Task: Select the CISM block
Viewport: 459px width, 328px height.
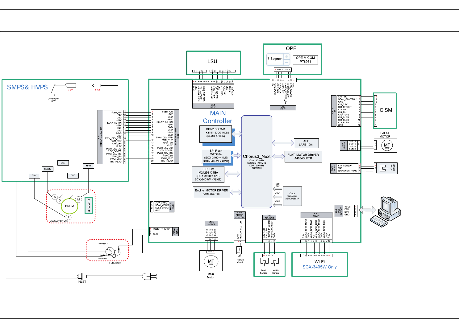Action: click(x=385, y=111)
